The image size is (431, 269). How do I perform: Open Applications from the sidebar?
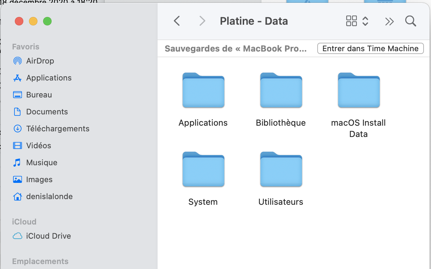[49, 78]
